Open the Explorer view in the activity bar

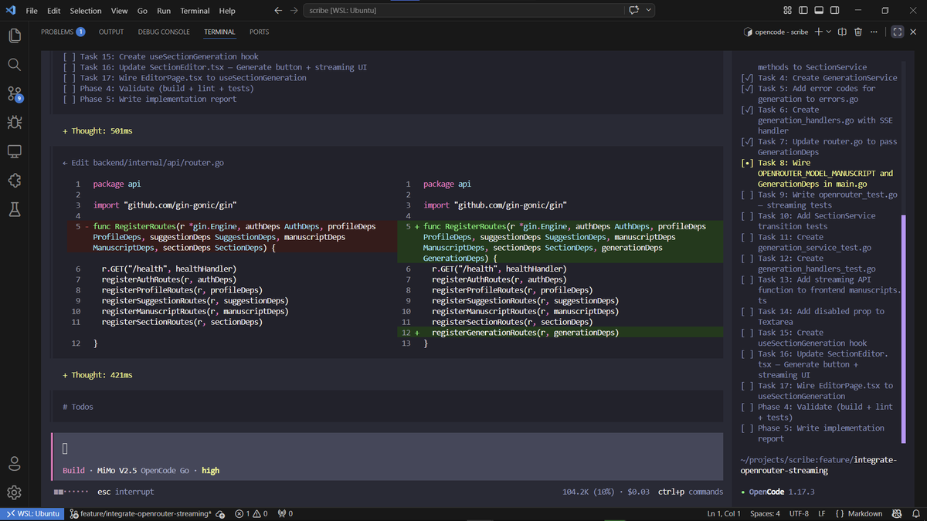tap(15, 36)
